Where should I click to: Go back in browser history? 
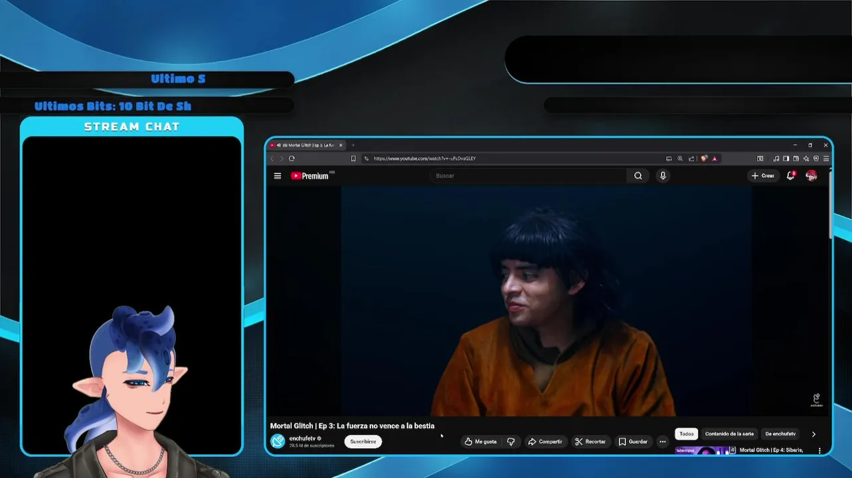click(272, 159)
